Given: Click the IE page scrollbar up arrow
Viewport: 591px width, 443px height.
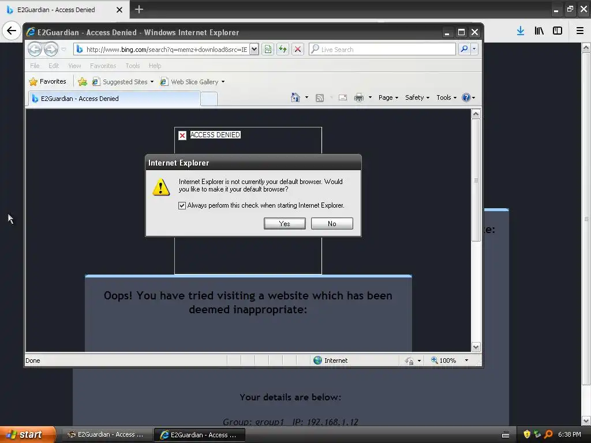Looking at the screenshot, I should click(476, 114).
